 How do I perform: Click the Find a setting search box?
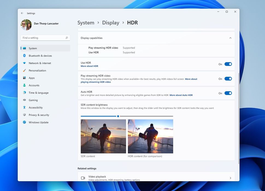coord(45,37)
